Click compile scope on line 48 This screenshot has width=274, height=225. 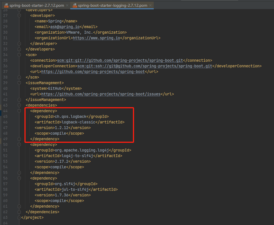(x=58, y=133)
